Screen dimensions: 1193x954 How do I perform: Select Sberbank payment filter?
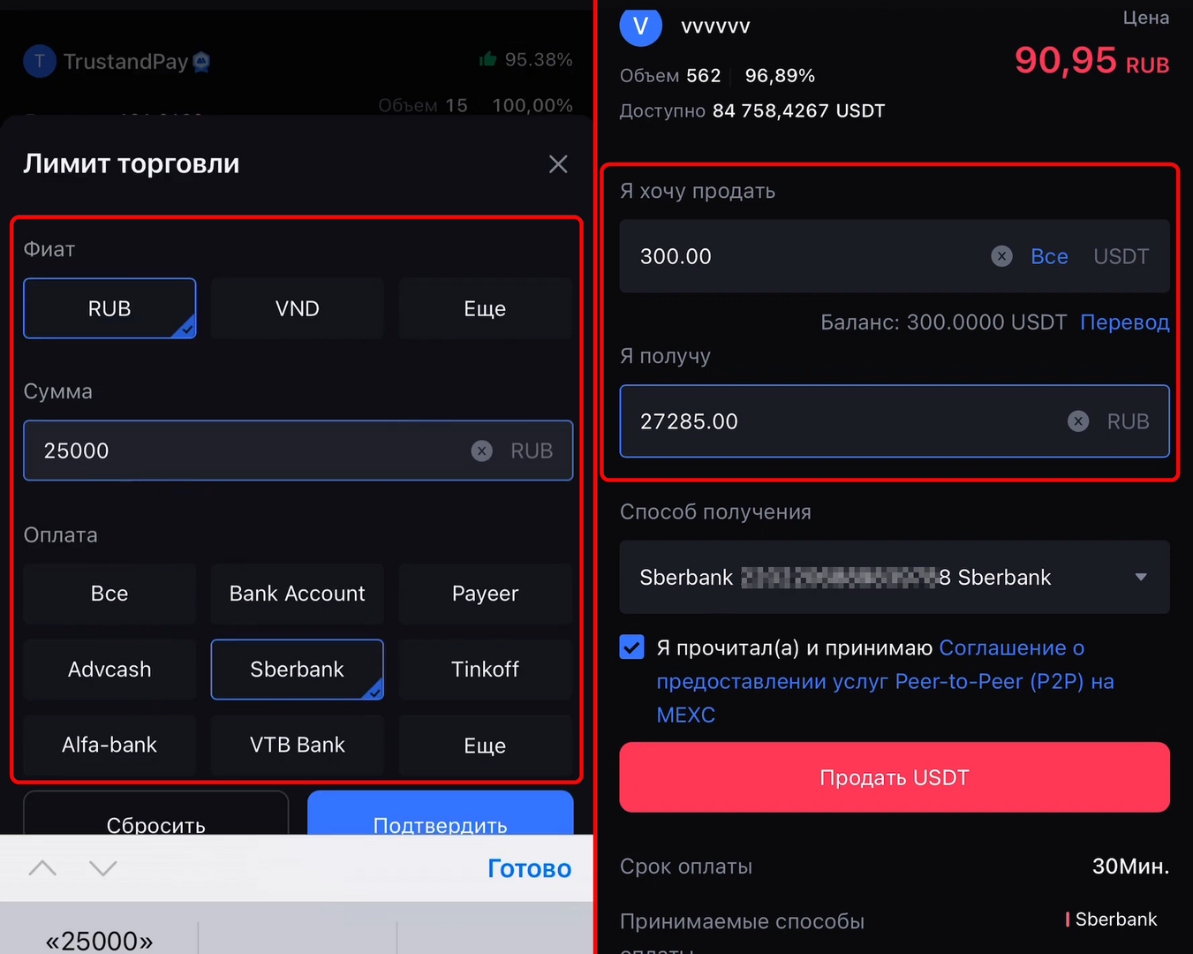(298, 670)
